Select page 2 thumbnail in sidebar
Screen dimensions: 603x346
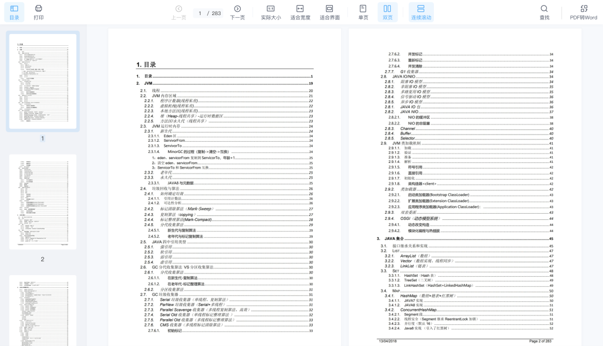click(42, 202)
